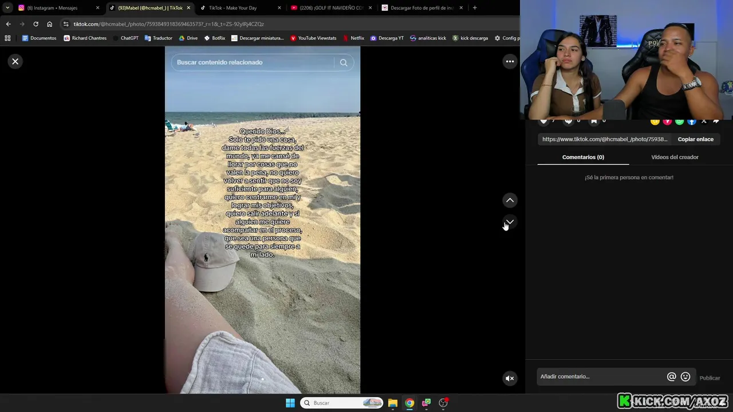Close the TikTok photo viewer with X
Image resolution: width=733 pixels, height=412 pixels.
15,61
